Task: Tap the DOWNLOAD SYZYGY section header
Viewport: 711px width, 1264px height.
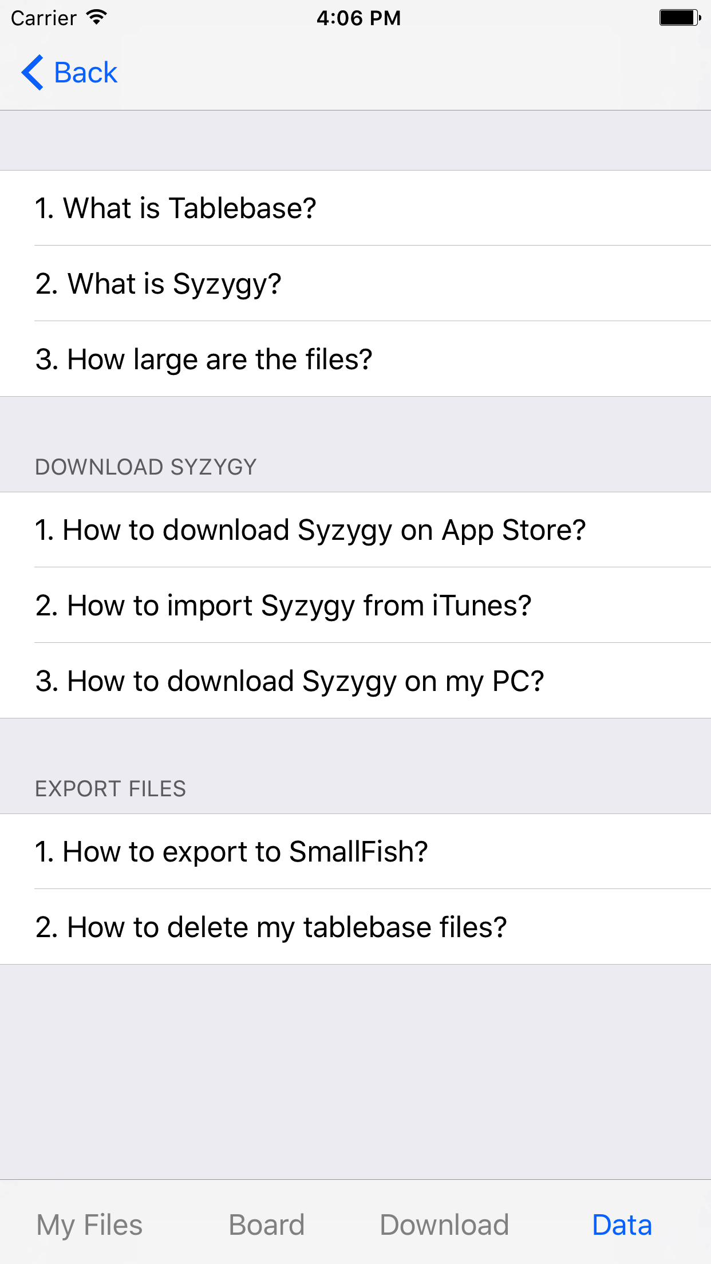Action: 147,467
